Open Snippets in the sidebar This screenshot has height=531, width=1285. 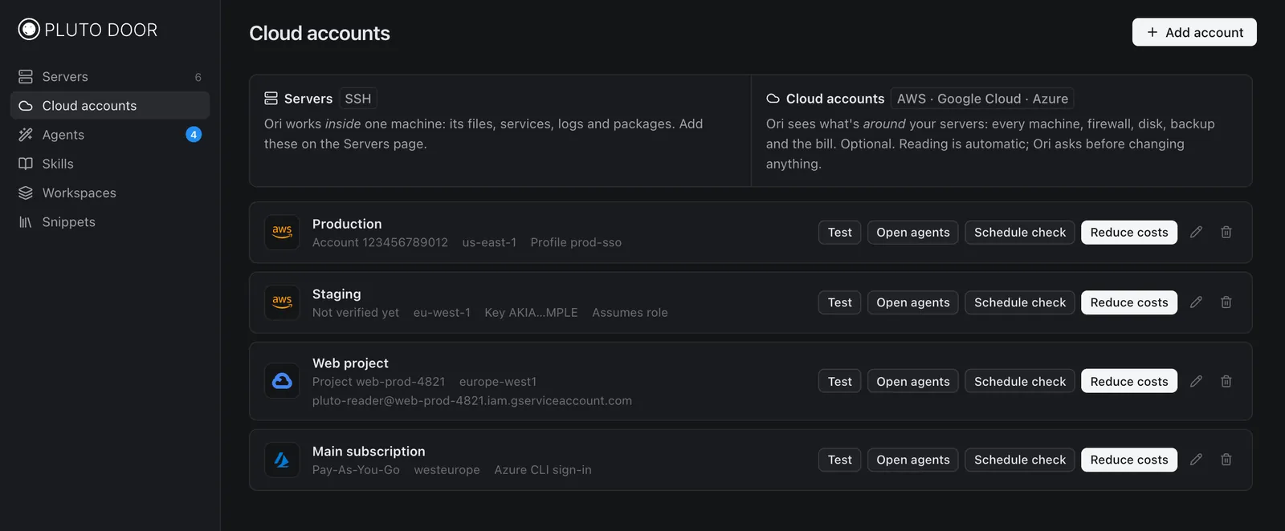coord(110,222)
